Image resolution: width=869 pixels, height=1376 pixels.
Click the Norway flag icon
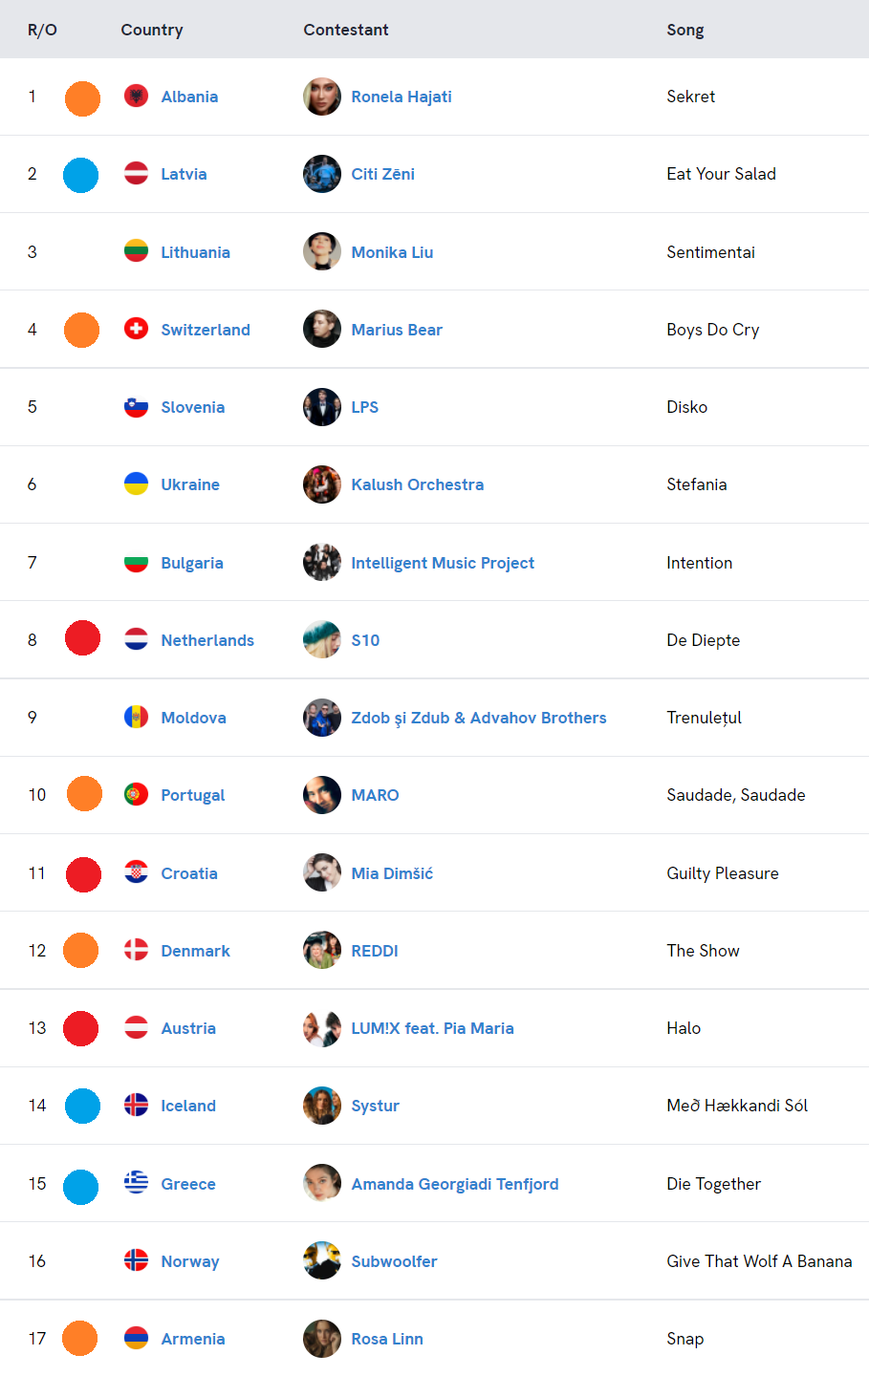point(137,1261)
